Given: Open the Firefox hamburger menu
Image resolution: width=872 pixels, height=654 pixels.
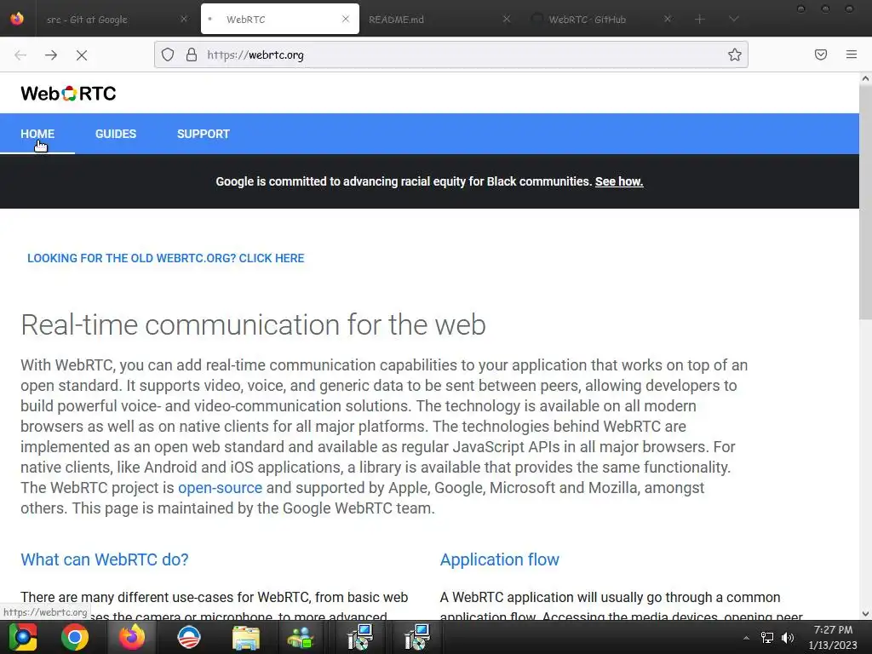Looking at the screenshot, I should coord(852,54).
